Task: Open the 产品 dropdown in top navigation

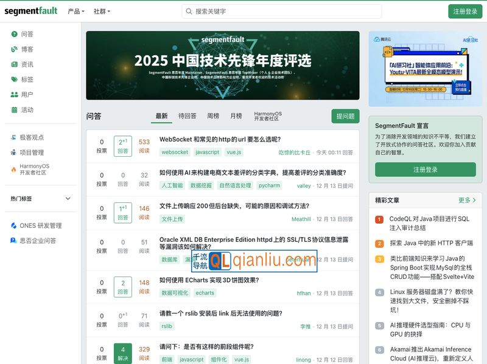Action: 76,12
